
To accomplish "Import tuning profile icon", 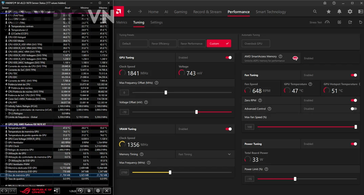I will tap(339, 22).
